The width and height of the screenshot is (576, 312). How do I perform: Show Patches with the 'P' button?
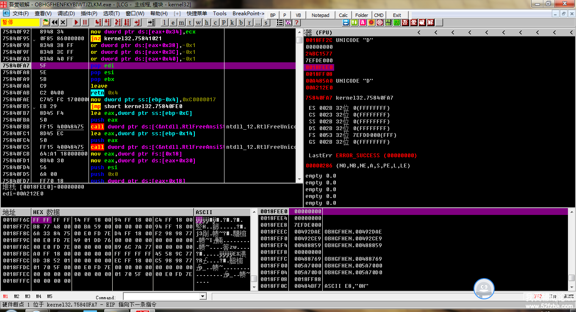(224, 22)
